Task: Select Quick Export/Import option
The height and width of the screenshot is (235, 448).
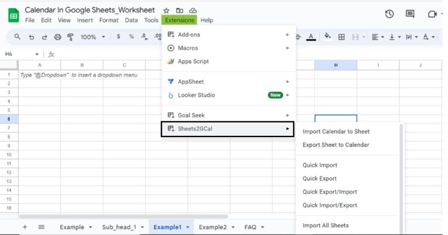Action: [330, 192]
